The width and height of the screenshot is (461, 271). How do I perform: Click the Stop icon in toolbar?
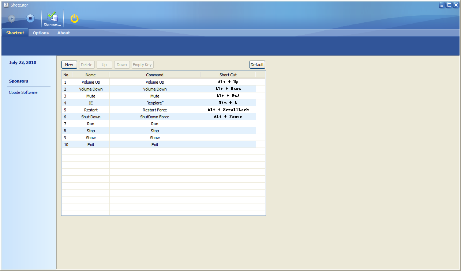click(30, 18)
